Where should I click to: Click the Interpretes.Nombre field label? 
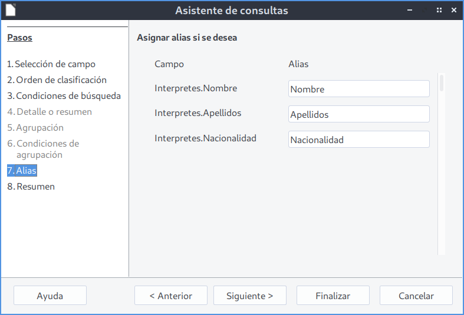click(x=196, y=88)
